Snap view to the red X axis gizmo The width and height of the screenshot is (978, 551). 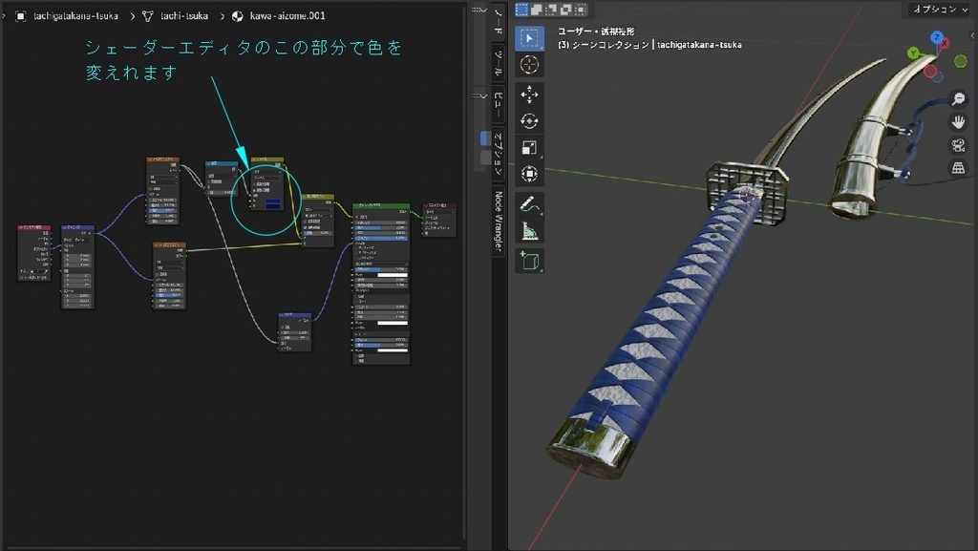click(x=945, y=44)
